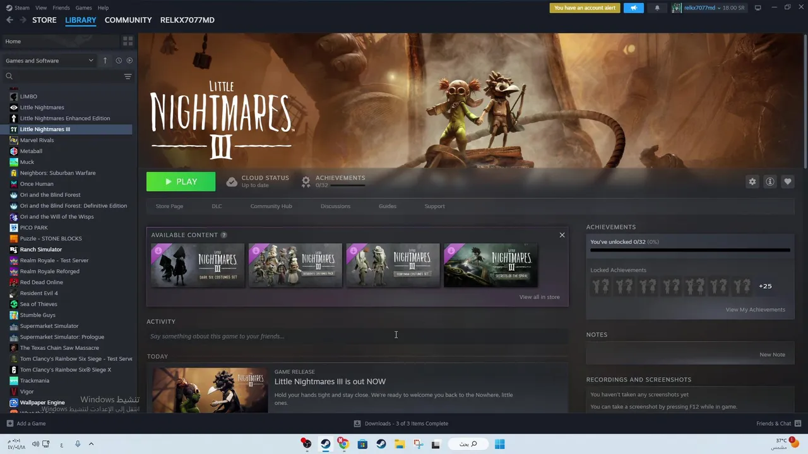Click the account alert banner
The image size is (808, 454).
tap(585, 8)
